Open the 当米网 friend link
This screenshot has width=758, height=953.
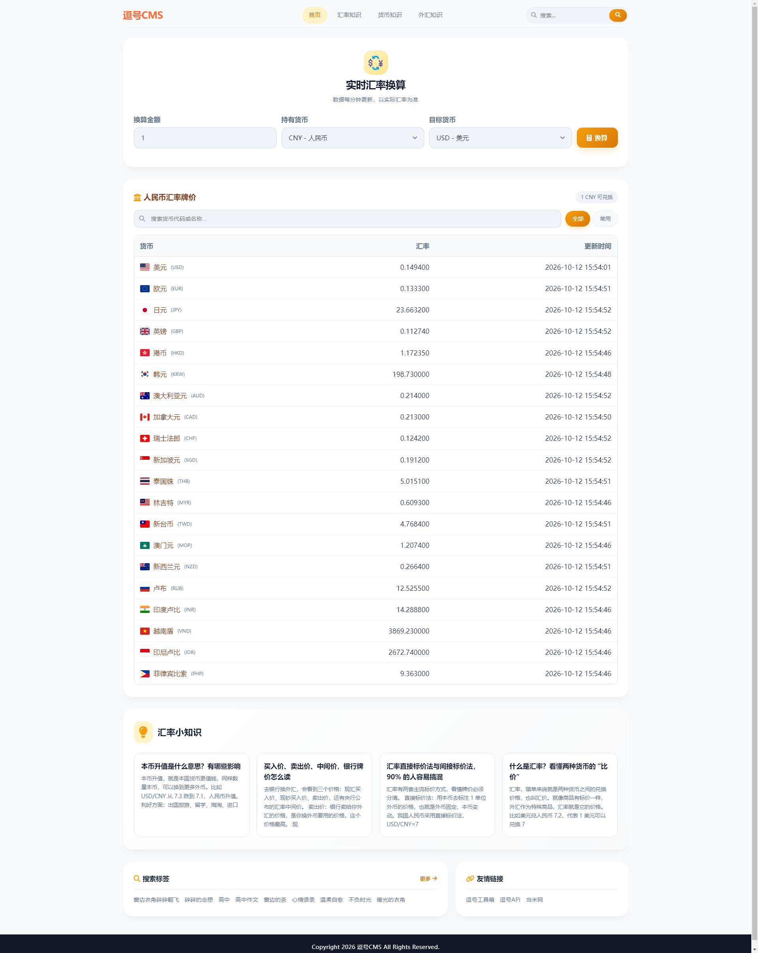tap(534, 900)
